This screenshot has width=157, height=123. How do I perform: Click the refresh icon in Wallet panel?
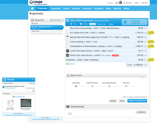[33, 91]
